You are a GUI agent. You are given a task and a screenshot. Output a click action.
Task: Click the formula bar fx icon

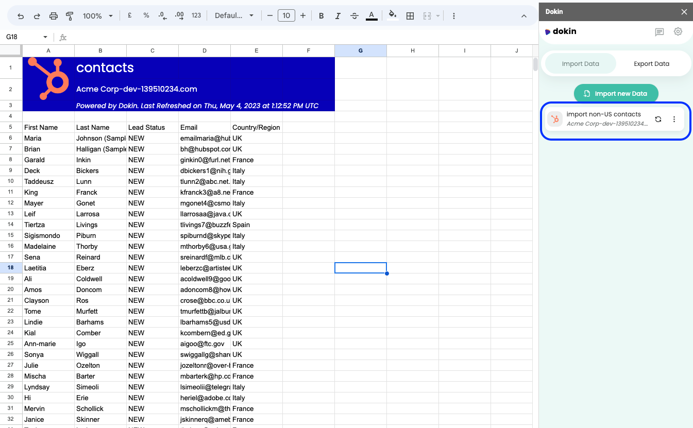coord(63,37)
